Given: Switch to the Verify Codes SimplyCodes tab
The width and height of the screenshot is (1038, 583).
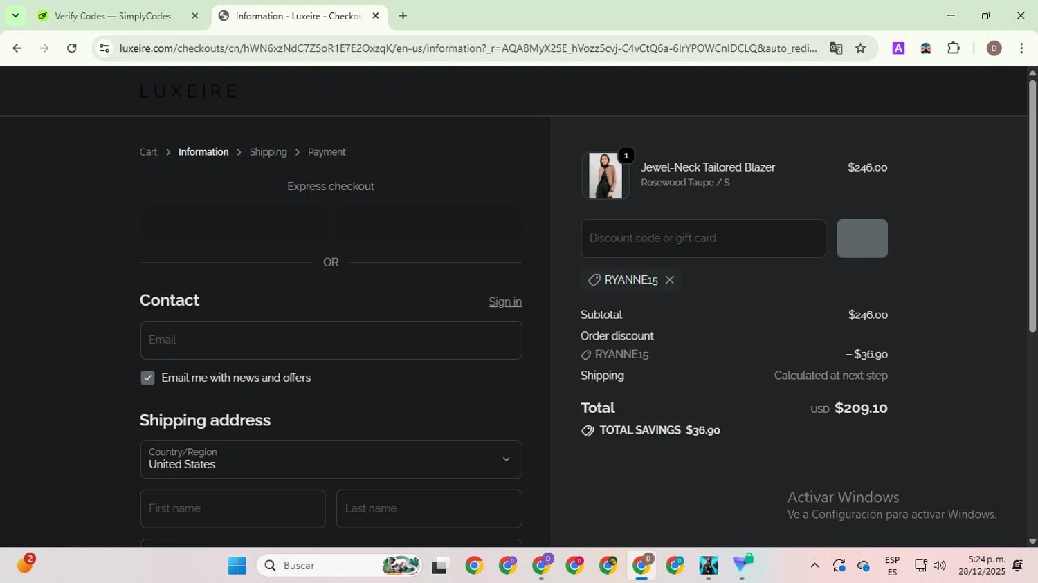Looking at the screenshot, I should pyautogui.click(x=113, y=16).
